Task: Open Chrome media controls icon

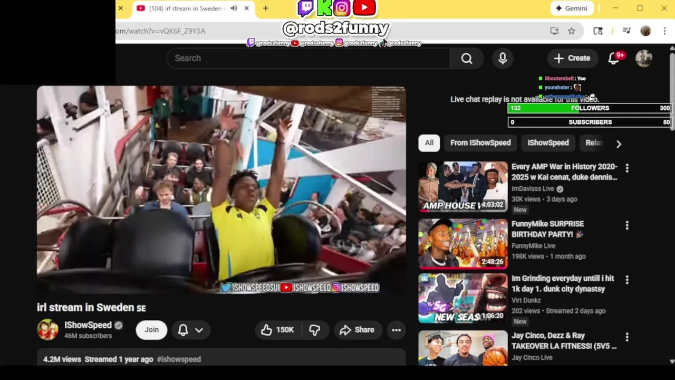Action: click(x=626, y=31)
